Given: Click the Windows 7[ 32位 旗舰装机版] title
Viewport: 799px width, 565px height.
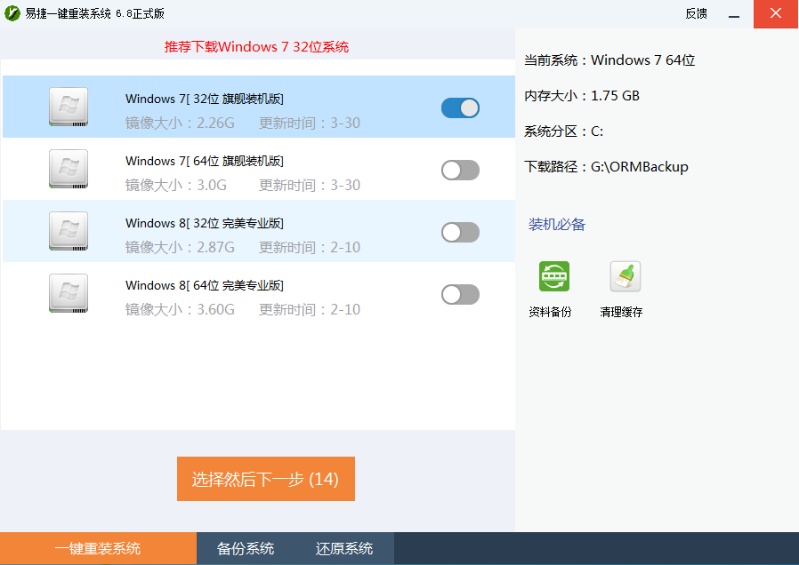Looking at the screenshot, I should (x=205, y=99).
